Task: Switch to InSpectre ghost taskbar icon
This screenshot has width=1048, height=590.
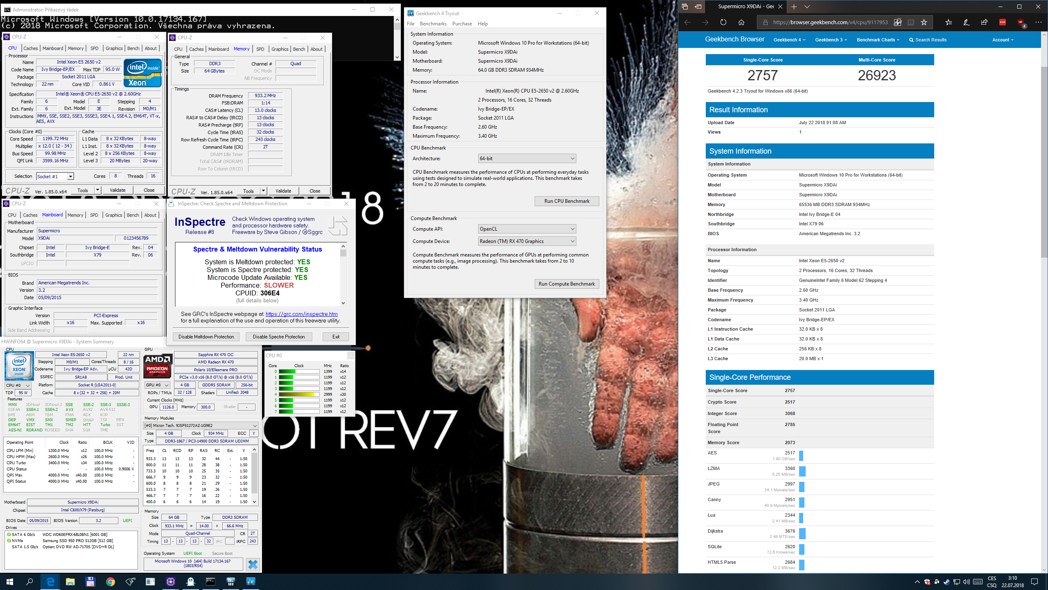Action: (190, 581)
